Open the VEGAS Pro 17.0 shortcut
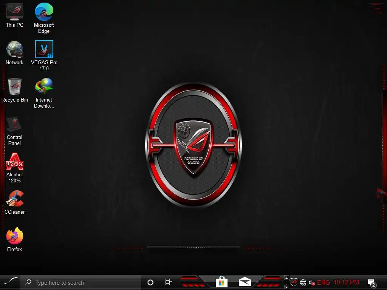 pos(44,56)
